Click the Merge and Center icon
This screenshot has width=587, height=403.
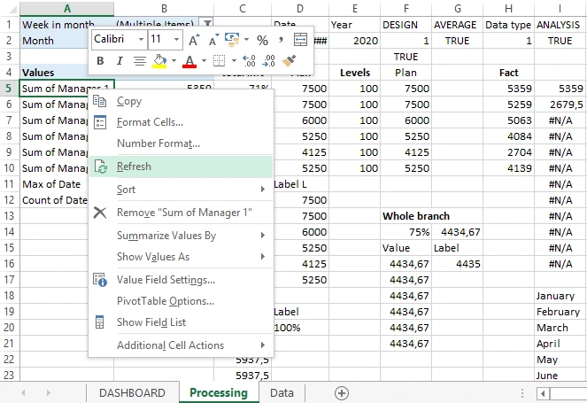(301, 39)
